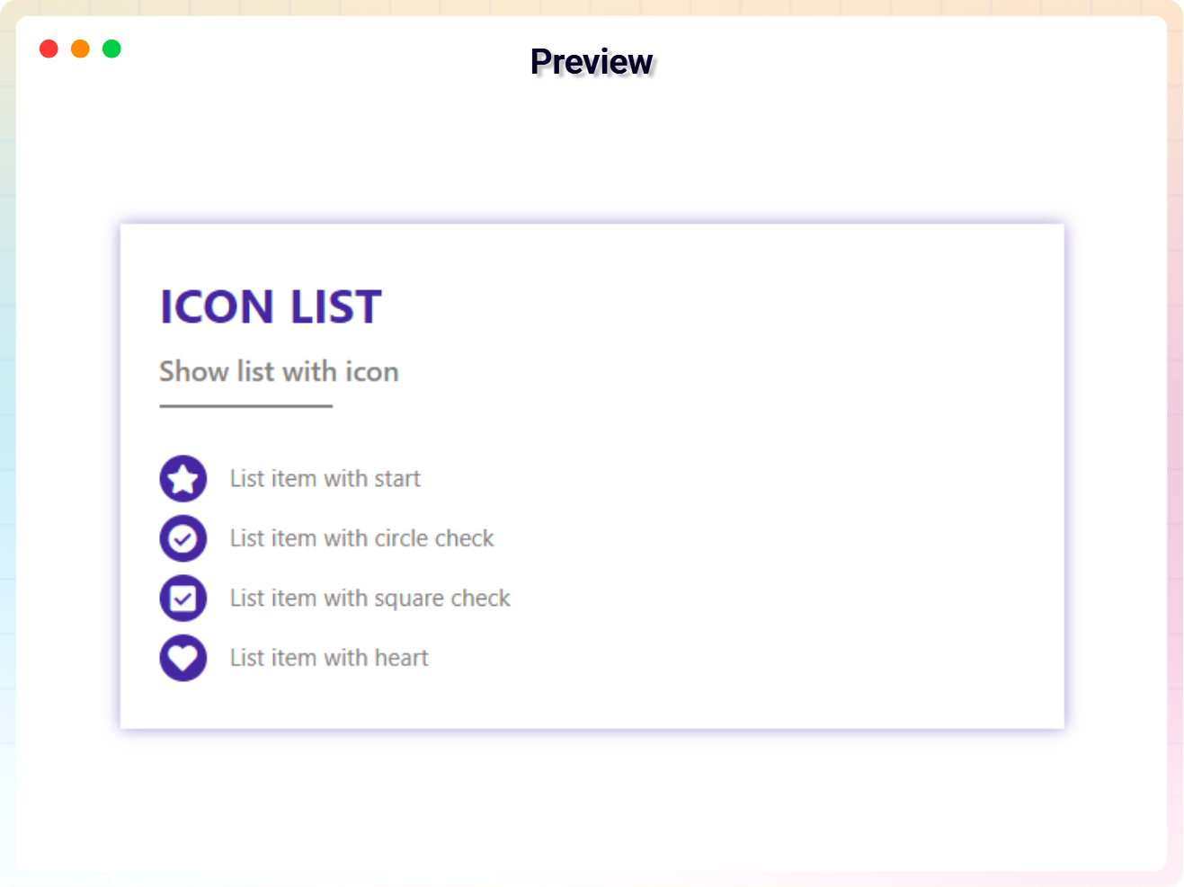
Task: Click the gray divider line under subtitle
Action: (x=245, y=406)
